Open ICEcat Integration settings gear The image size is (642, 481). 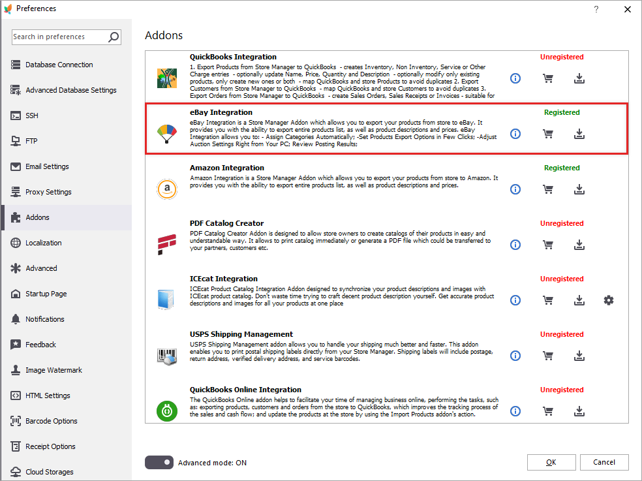(609, 300)
